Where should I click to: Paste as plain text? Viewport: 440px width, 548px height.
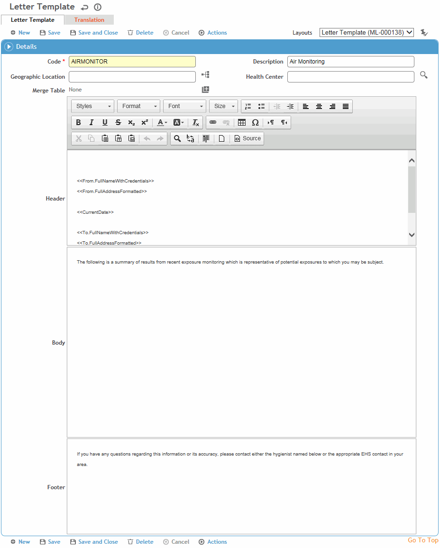[x=118, y=138]
